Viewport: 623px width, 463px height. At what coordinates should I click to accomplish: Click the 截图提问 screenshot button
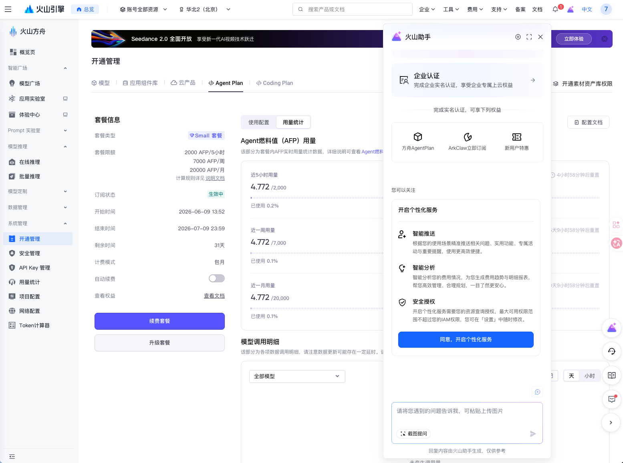pos(413,434)
